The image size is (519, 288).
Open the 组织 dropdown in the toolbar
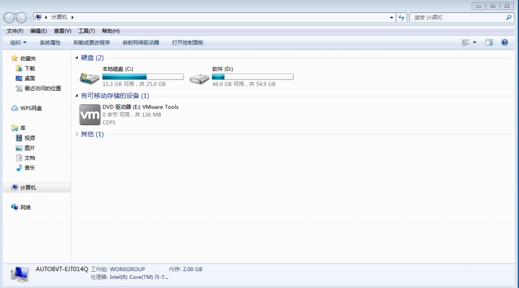[18, 42]
